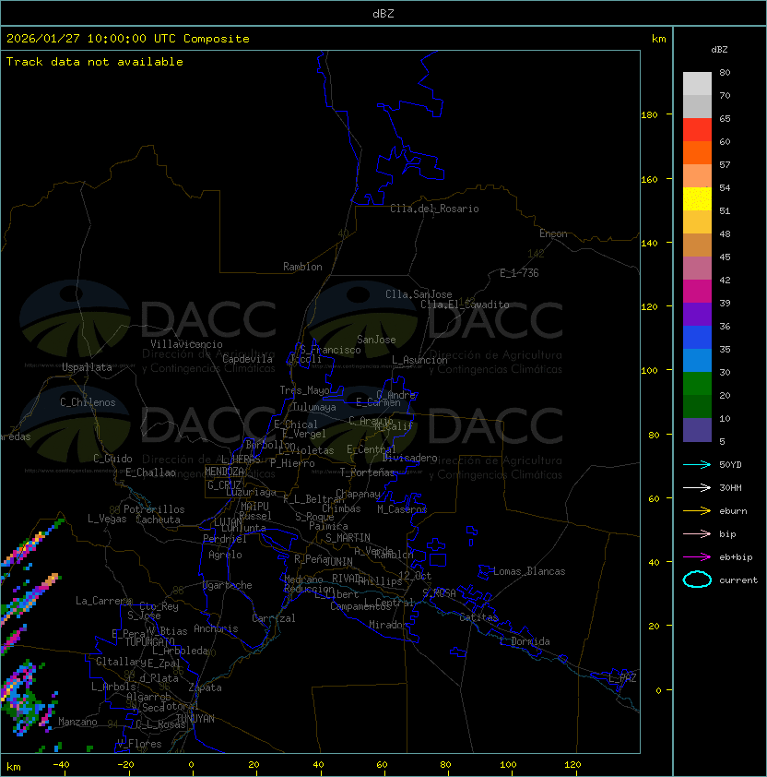This screenshot has height=777, width=767.
Task: Select the light blue dBZ legend swatch
Action: tap(697, 360)
